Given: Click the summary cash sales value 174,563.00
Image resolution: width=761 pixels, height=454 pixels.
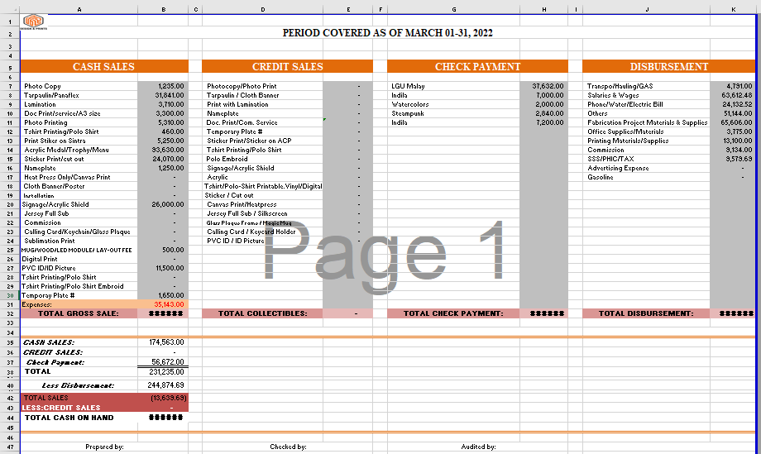Looking at the screenshot, I should point(163,342).
